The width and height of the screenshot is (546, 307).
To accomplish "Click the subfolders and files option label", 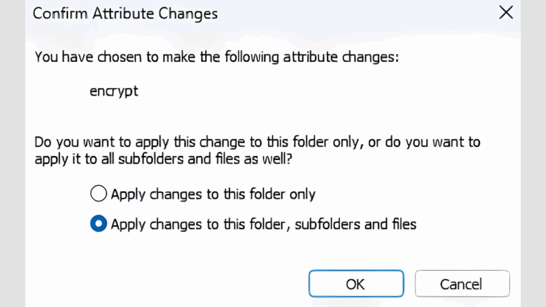I will tap(263, 224).
